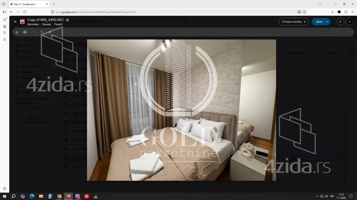Click the magnifier reset zoom icon
The width and height of the screenshot is (357, 200).
pyautogui.click(x=42, y=32)
